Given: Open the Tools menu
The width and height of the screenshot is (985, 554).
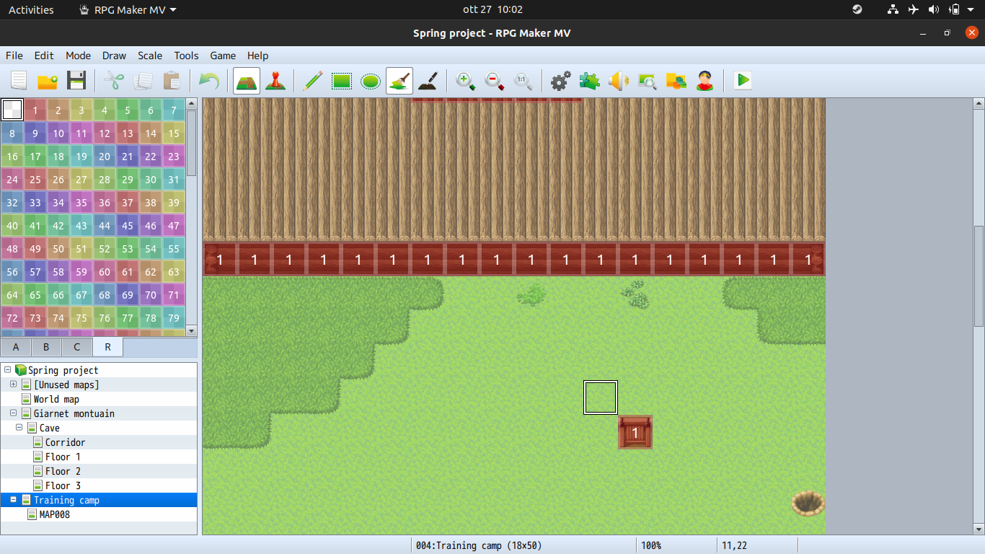Looking at the screenshot, I should [186, 56].
